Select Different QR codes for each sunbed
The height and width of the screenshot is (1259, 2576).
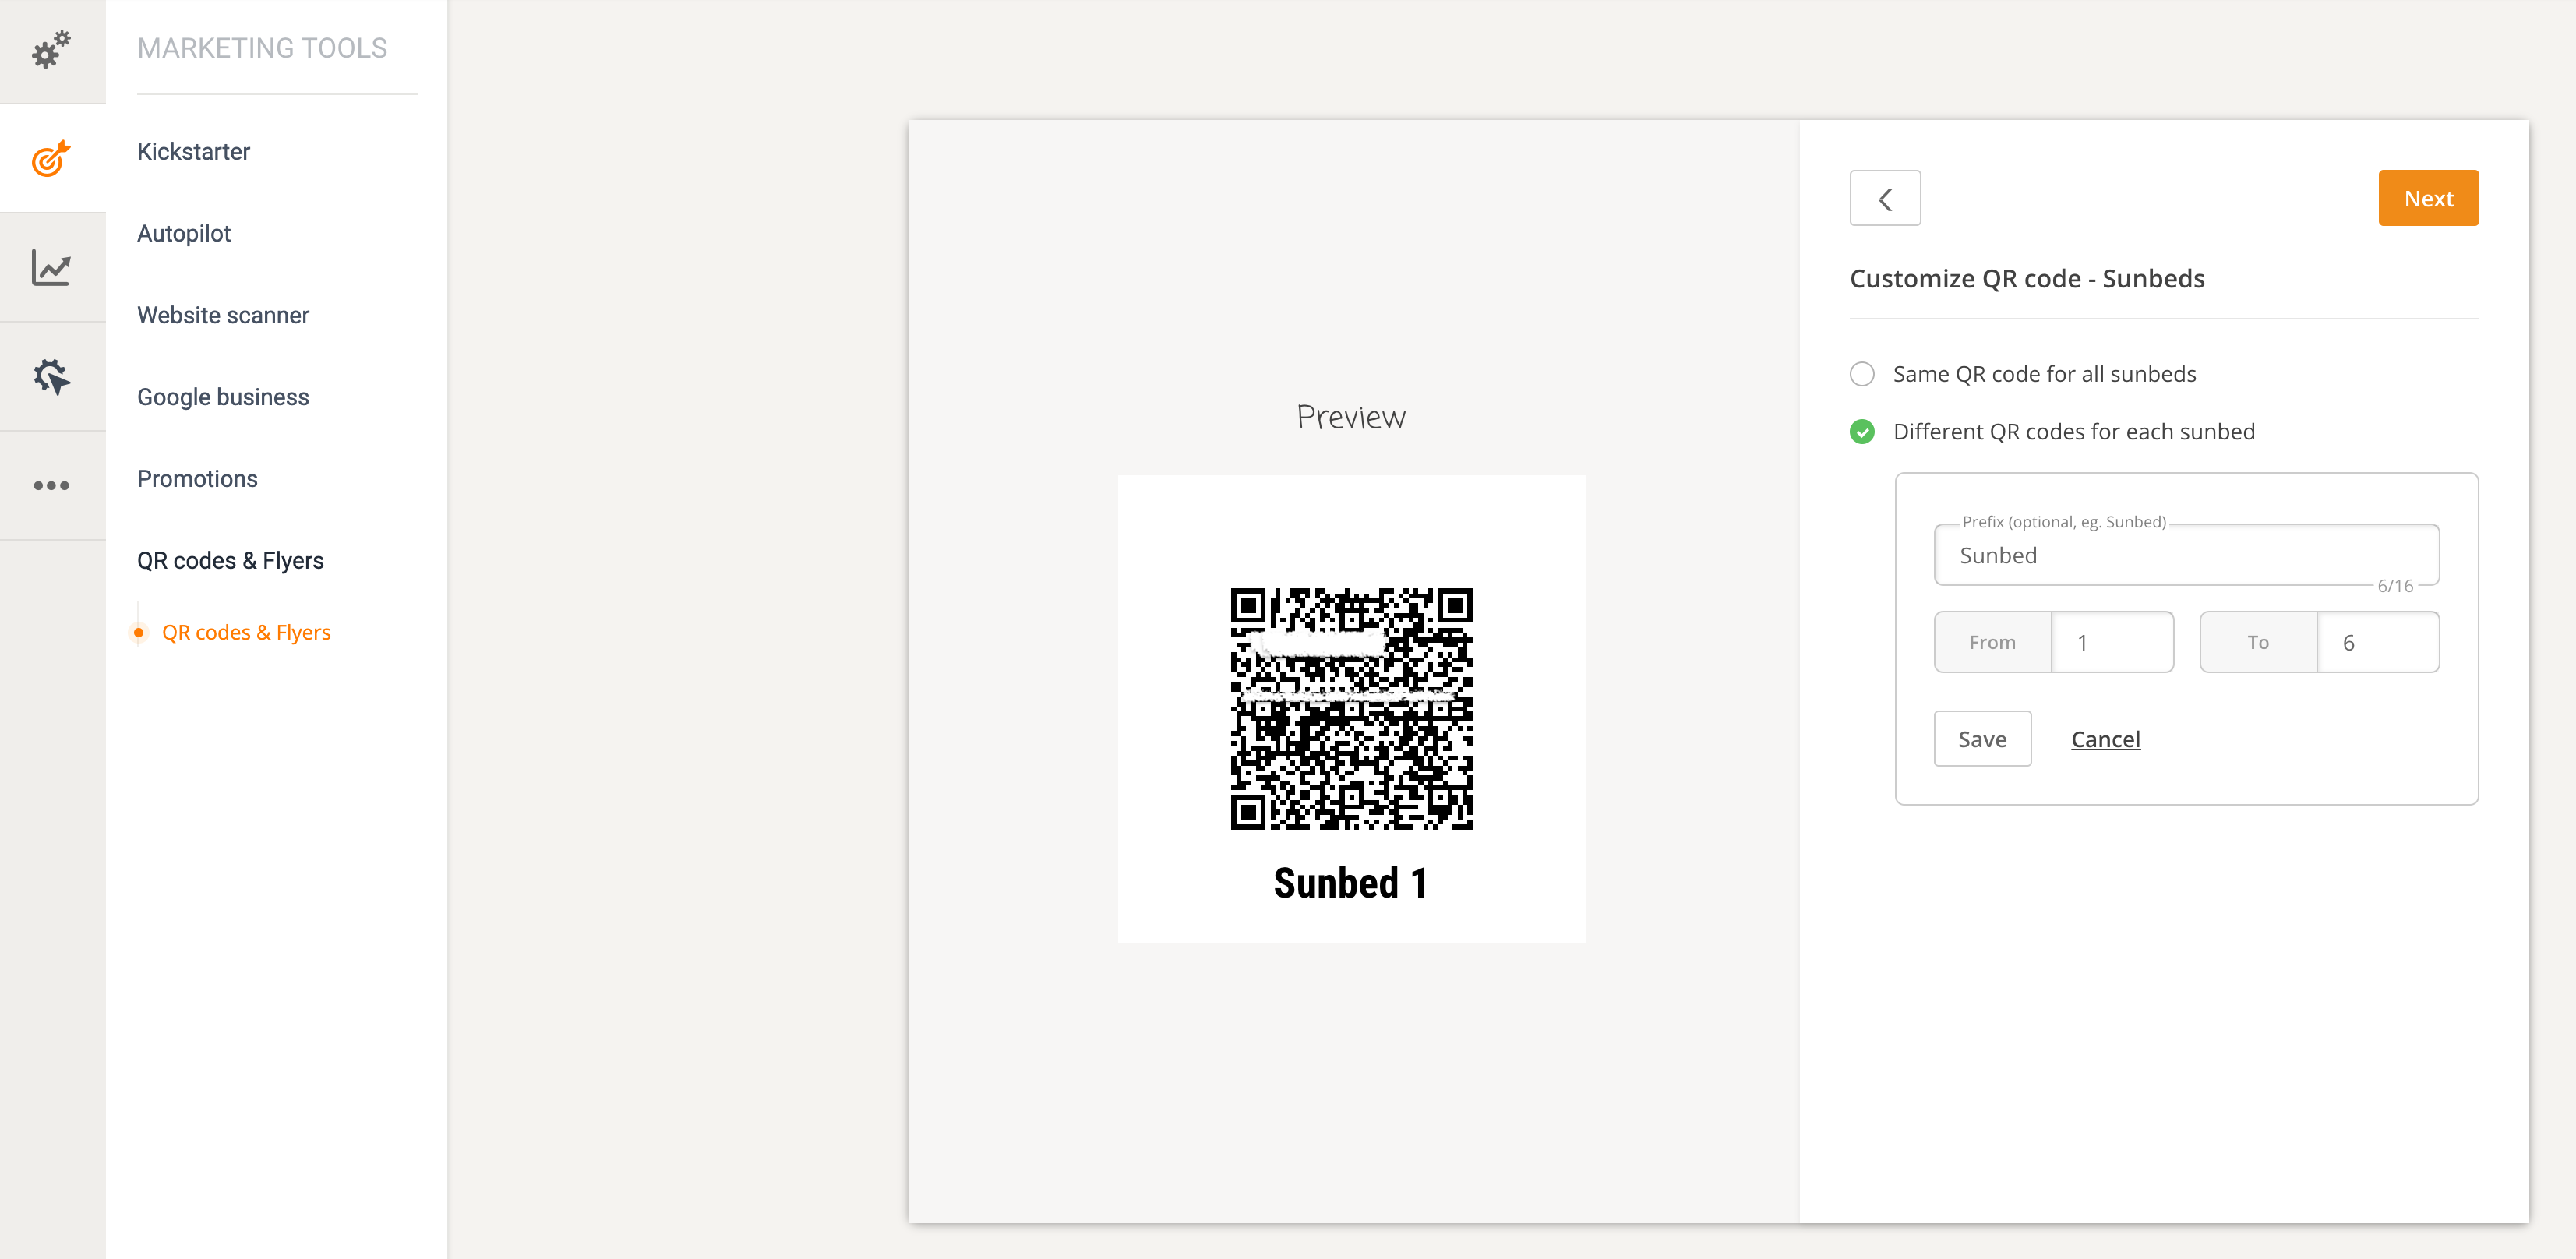point(1862,432)
